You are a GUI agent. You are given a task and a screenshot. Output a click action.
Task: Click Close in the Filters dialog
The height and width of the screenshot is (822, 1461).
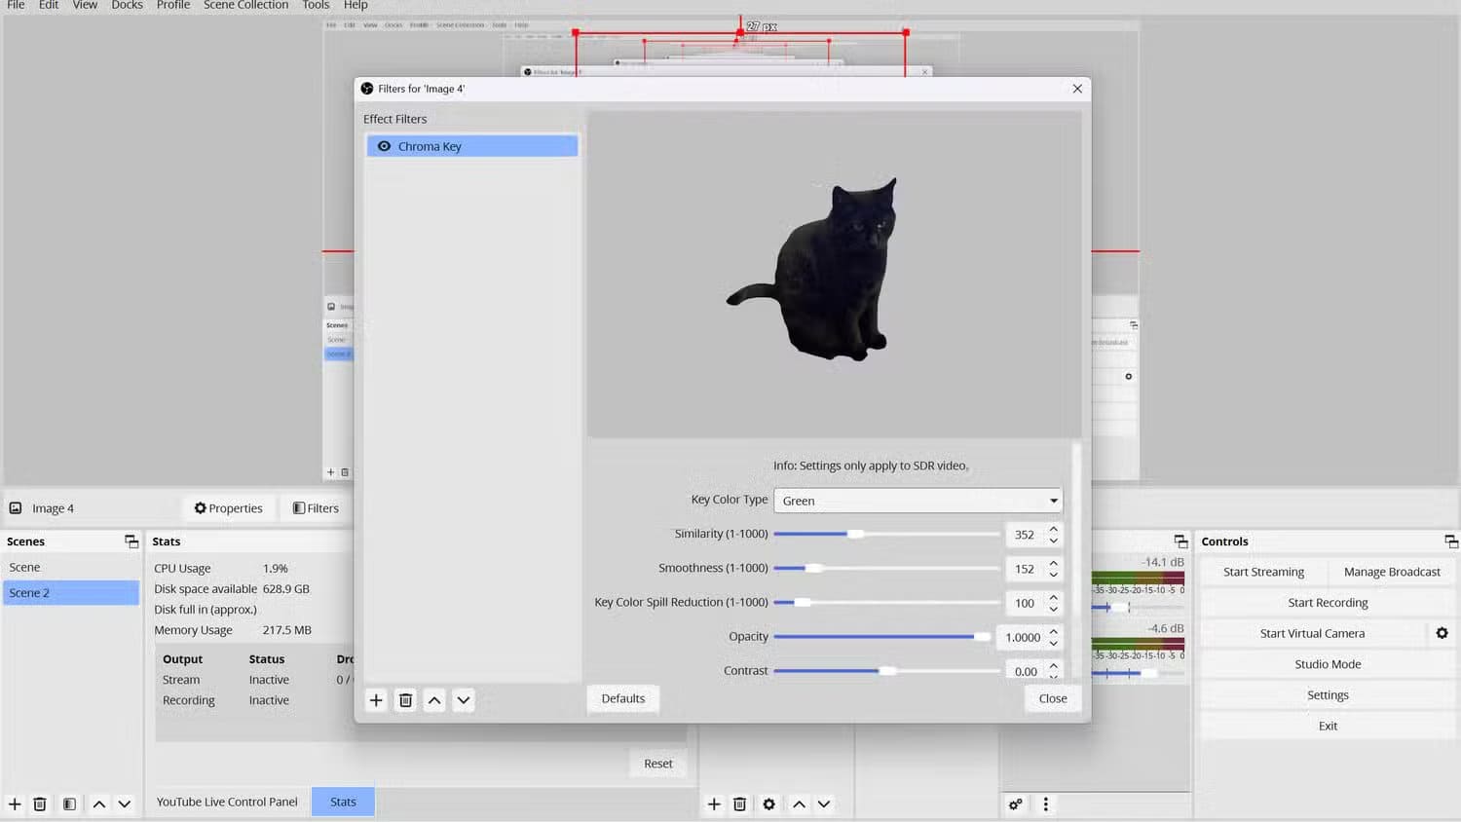1053,698
